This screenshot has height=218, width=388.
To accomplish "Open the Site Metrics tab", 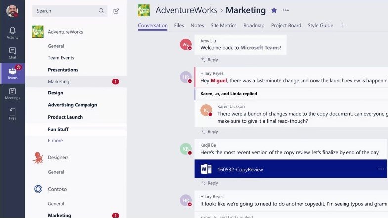I will tap(223, 25).
